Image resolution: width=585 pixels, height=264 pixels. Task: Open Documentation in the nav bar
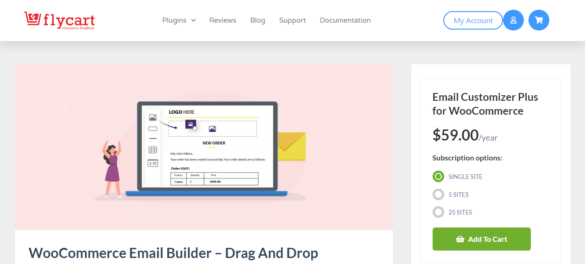[345, 20]
